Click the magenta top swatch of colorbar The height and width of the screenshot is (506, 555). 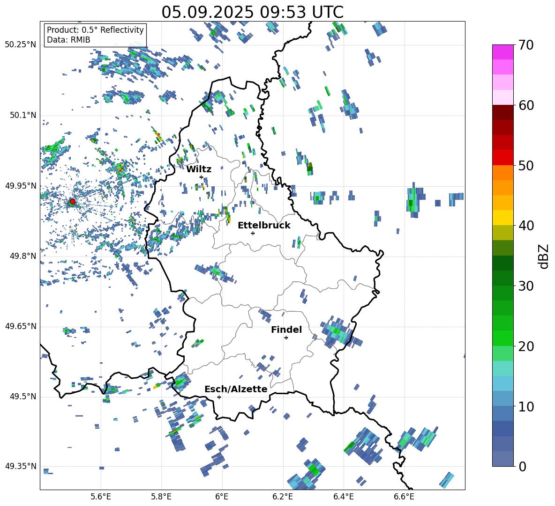click(502, 52)
